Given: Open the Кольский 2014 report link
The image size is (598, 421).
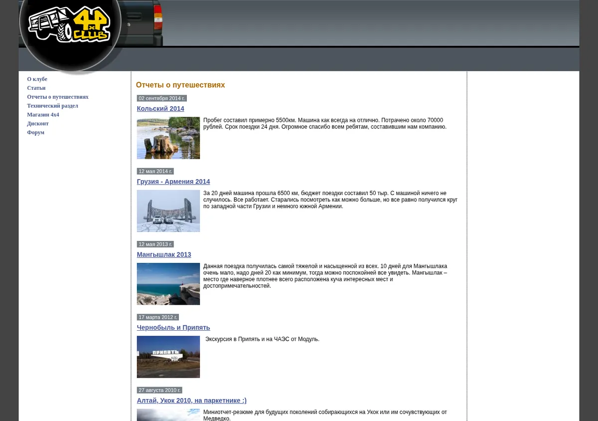Looking at the screenshot, I should point(160,109).
